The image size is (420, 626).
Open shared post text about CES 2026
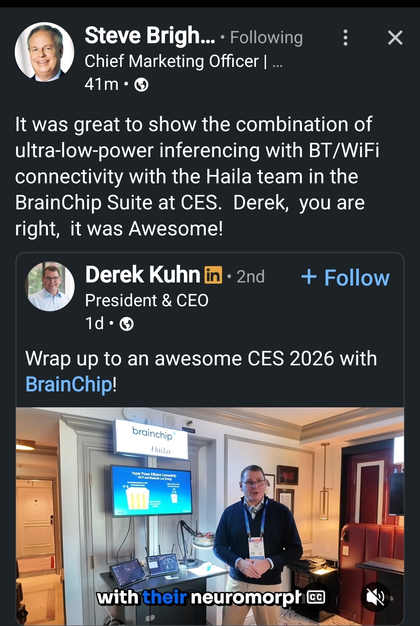click(x=201, y=358)
